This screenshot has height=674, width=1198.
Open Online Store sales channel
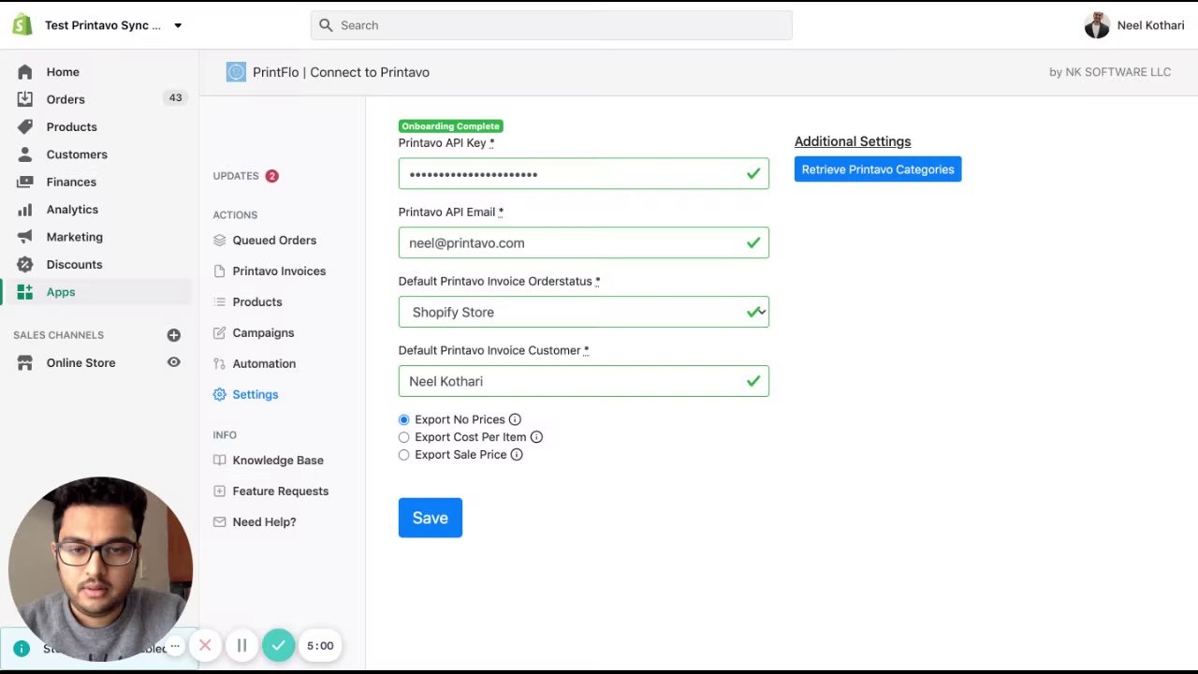click(81, 363)
